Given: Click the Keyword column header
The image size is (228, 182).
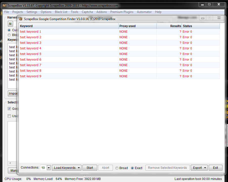Looking at the screenshot, I should tap(69, 26).
